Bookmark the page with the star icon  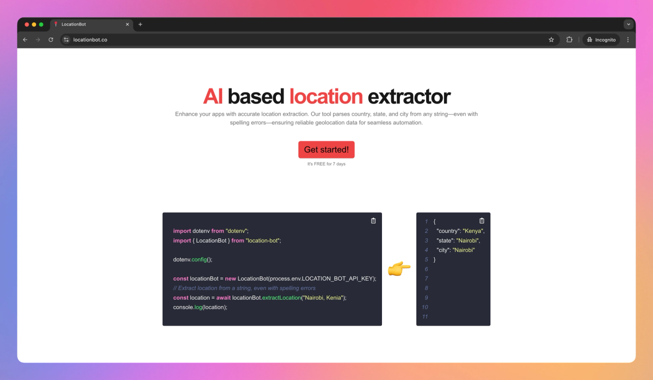click(x=551, y=39)
